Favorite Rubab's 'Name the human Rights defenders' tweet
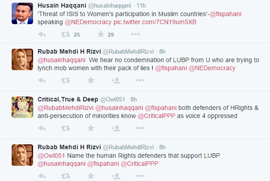This screenshot has width=270, height=181. point(91,176)
